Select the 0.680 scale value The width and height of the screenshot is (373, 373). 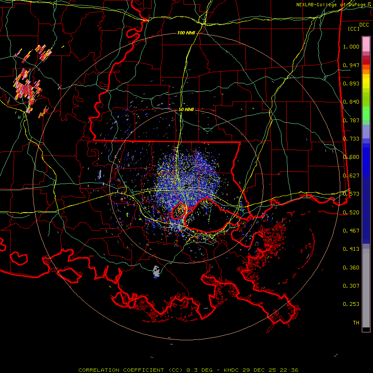(x=351, y=157)
